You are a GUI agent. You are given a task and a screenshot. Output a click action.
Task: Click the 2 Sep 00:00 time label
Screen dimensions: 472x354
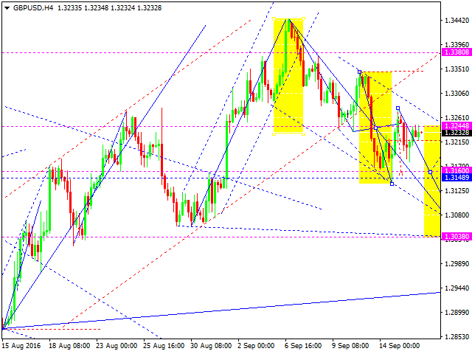[x=256, y=346]
